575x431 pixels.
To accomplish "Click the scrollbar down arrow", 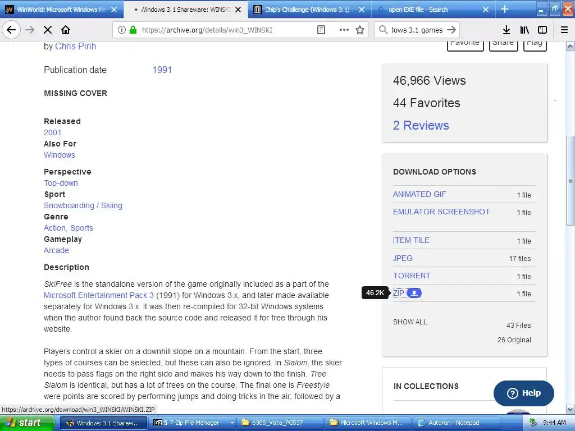I will (570, 409).
